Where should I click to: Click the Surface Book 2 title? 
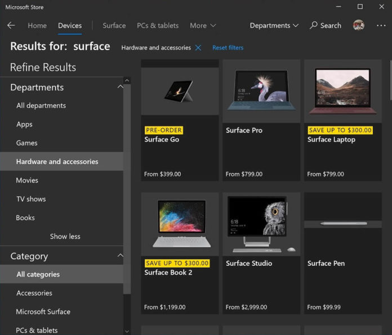pyautogui.click(x=168, y=273)
